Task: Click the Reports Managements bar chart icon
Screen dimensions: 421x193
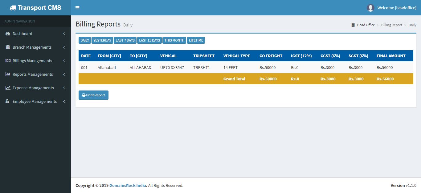Action: tap(8, 74)
